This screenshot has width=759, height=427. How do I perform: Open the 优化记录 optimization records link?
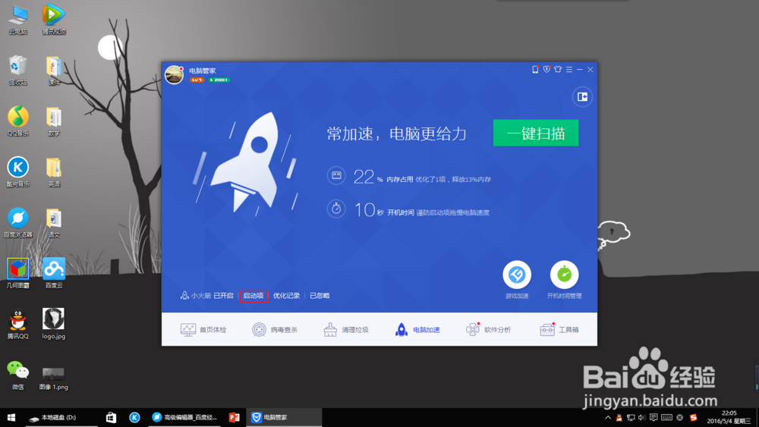(287, 296)
